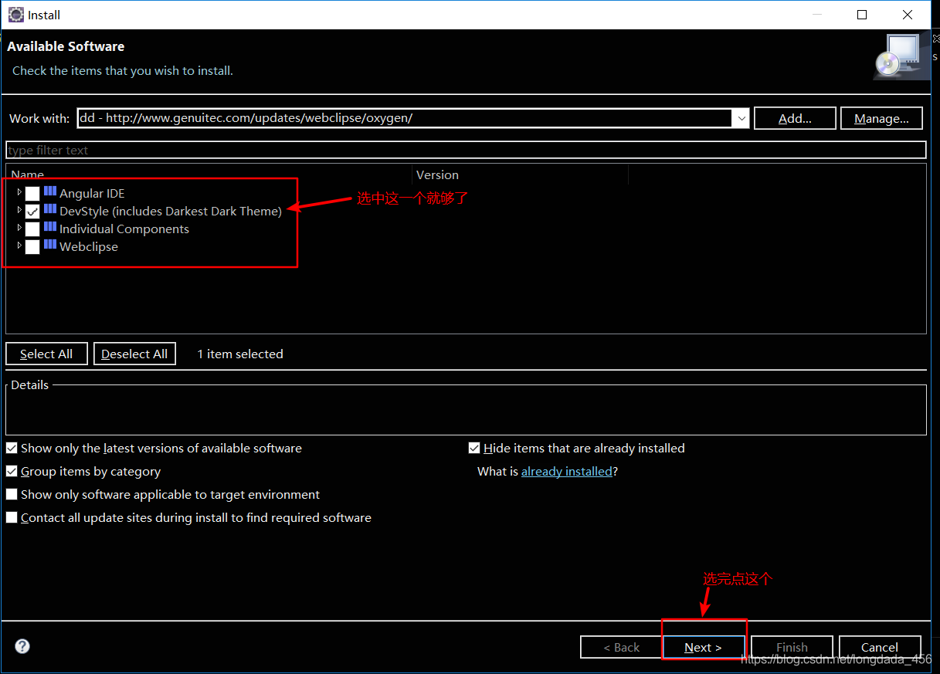
Task: Check the Webclipse checkbox
Action: 32,247
